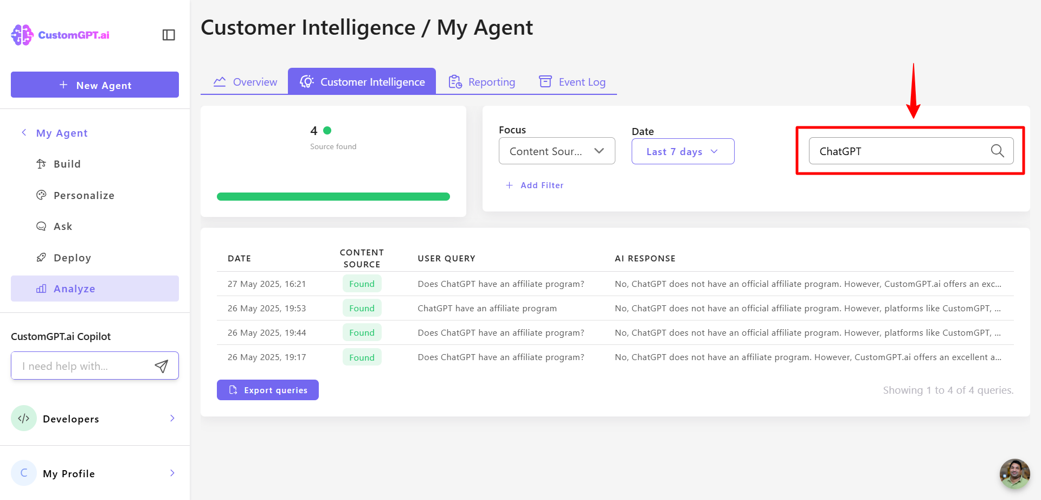The width and height of the screenshot is (1041, 500).
Task: Click the Reporting clipboard icon
Action: point(455,81)
